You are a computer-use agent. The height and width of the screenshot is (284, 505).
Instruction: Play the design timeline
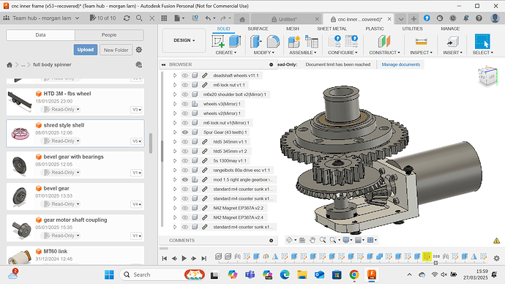[x=184, y=258]
